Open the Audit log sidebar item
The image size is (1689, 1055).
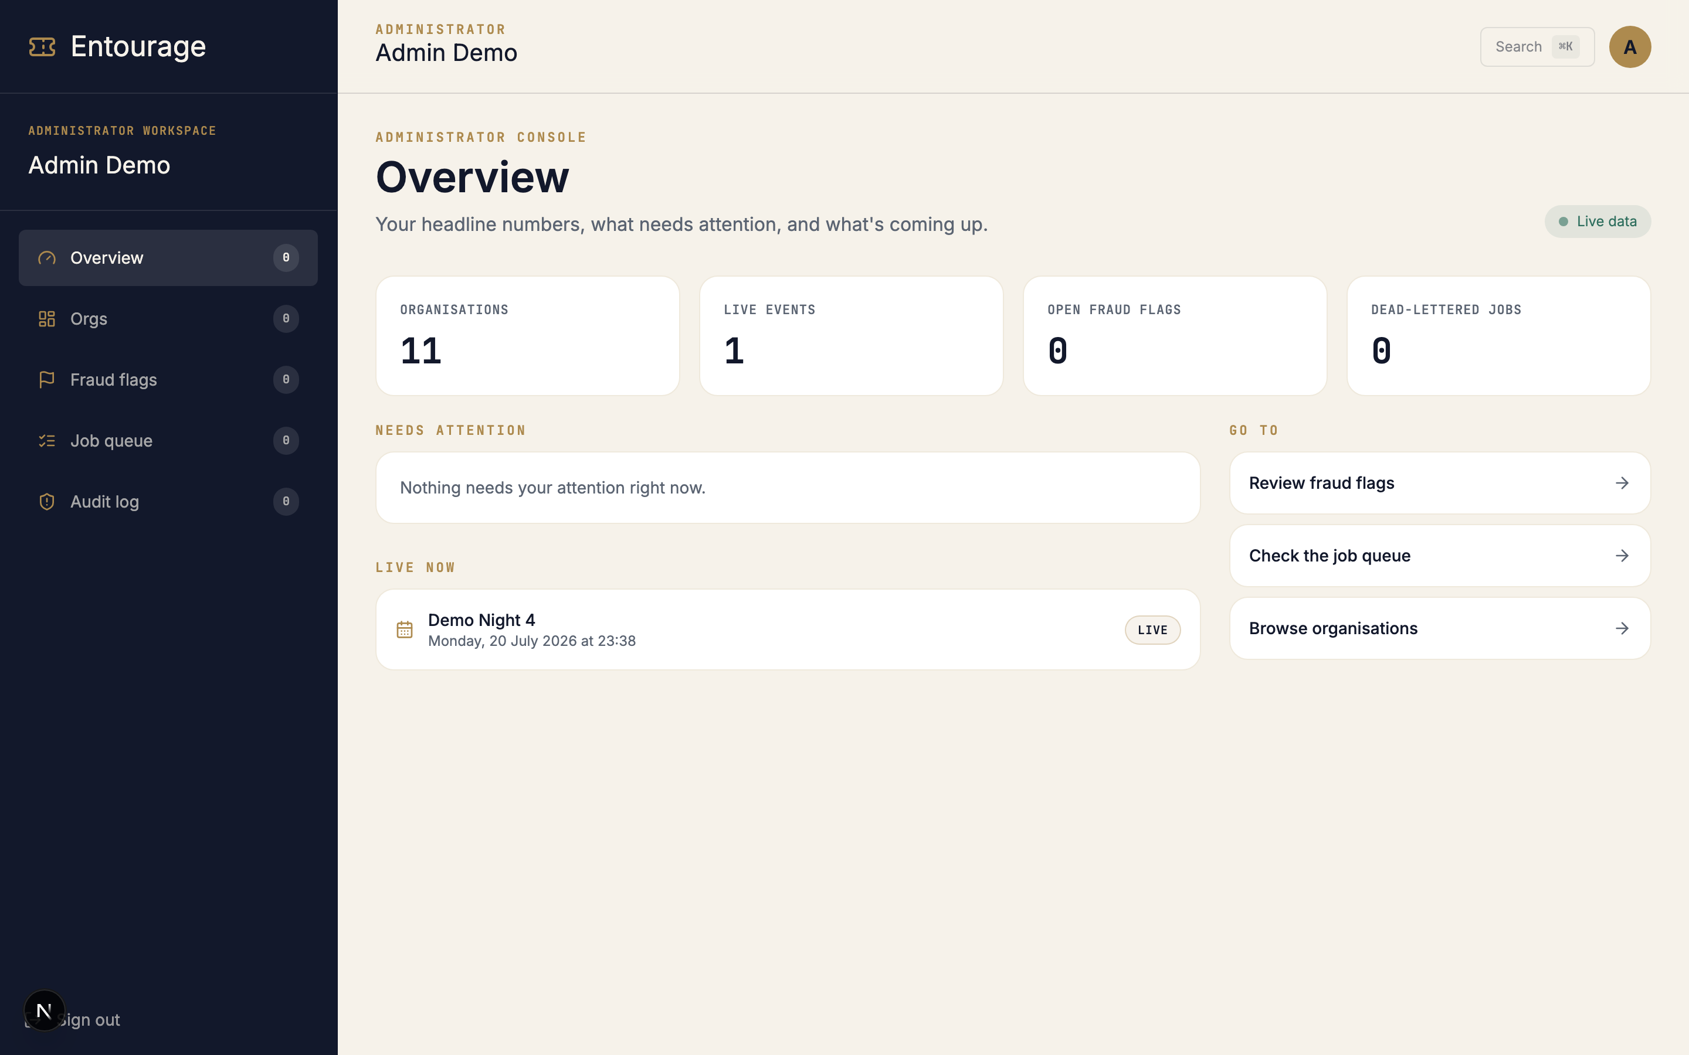(168, 502)
